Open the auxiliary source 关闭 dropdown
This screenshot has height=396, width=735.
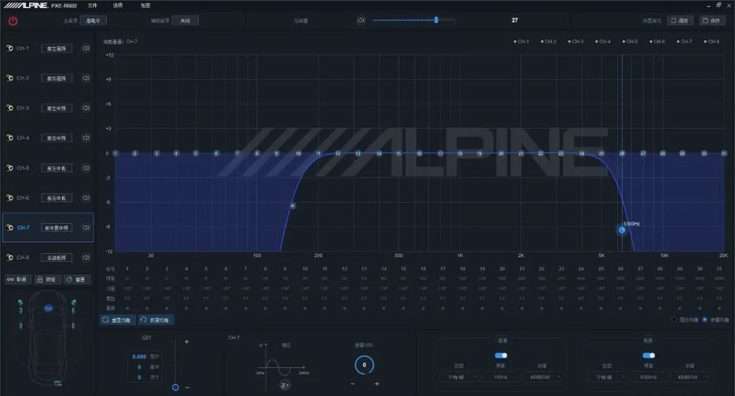coord(185,20)
